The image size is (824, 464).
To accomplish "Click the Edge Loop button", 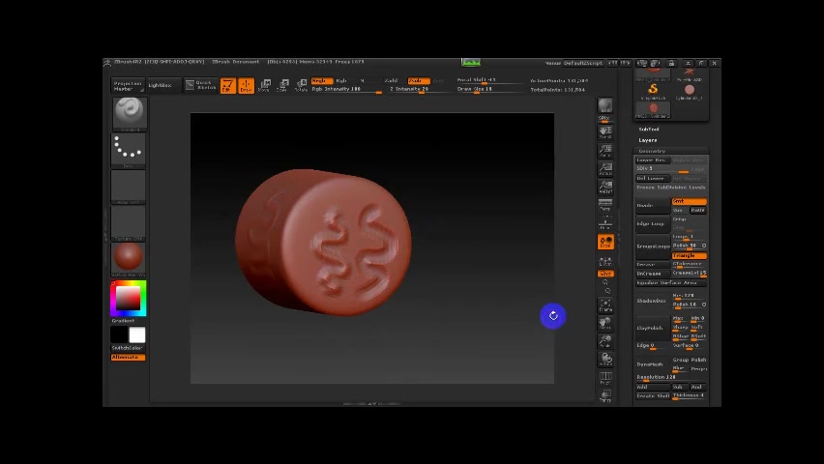I will [652, 224].
